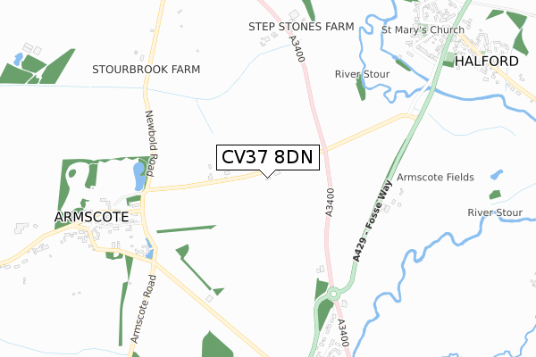Image resolution: width=536 pixels, height=357 pixels.
Task: Click the Armscote Fields label
Action: coord(435,178)
